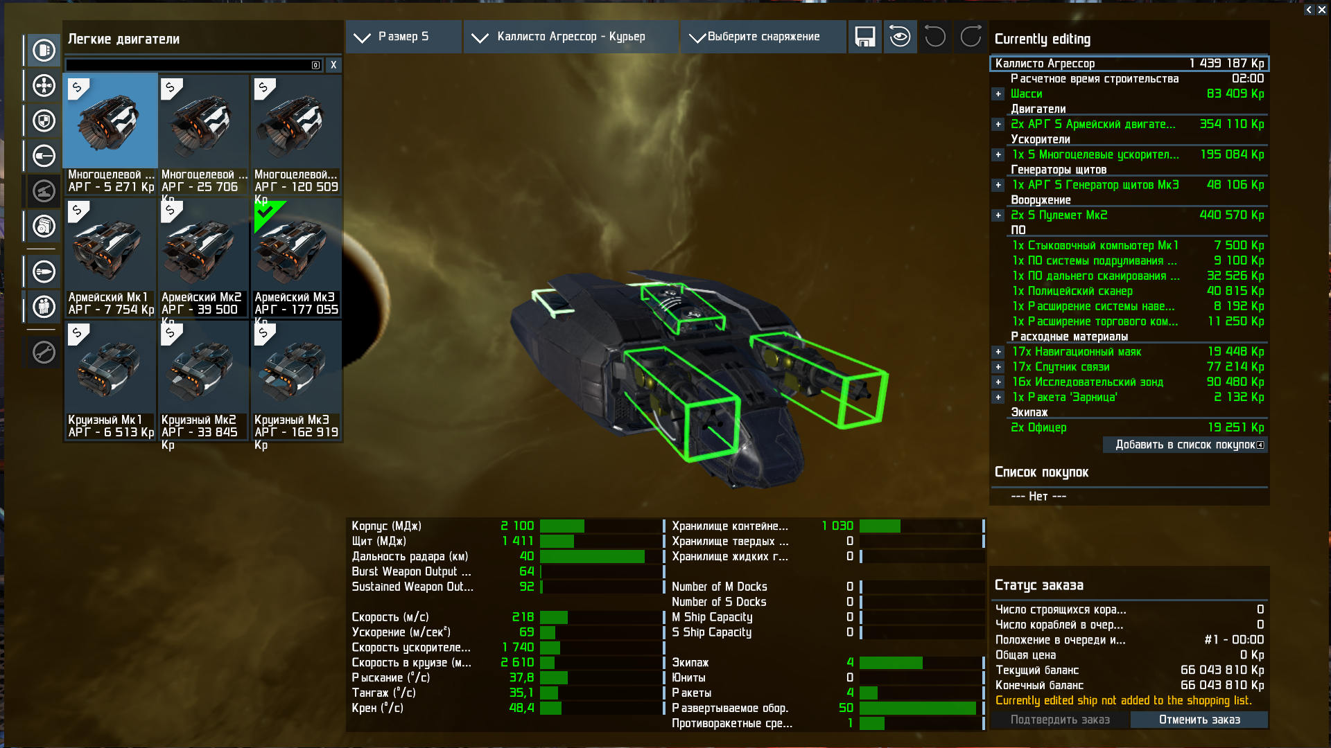Expand the 17x Спутник связи row
The height and width of the screenshot is (748, 1331).
tap(998, 367)
